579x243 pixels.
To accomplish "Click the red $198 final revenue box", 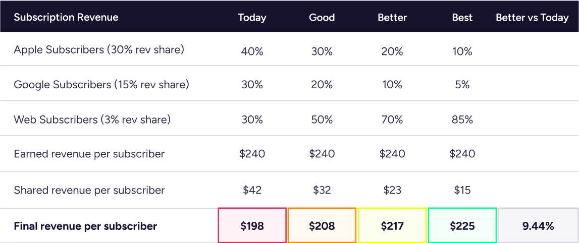I will point(252,226).
